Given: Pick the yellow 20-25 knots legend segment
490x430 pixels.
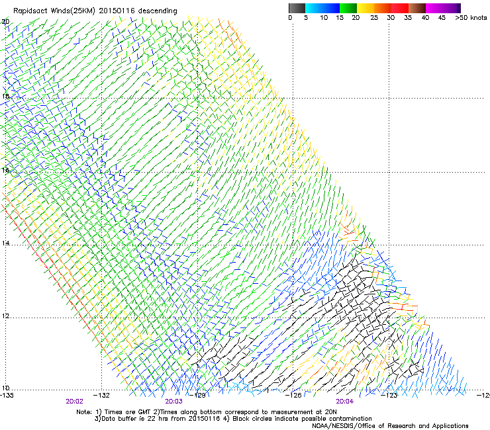Looking at the screenshot, I should [366, 8].
